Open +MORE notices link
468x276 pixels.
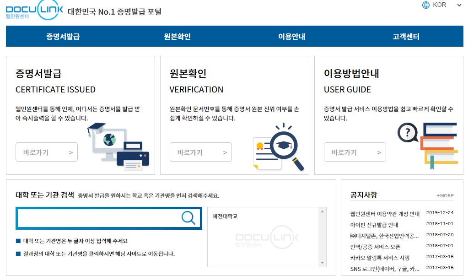(445, 195)
